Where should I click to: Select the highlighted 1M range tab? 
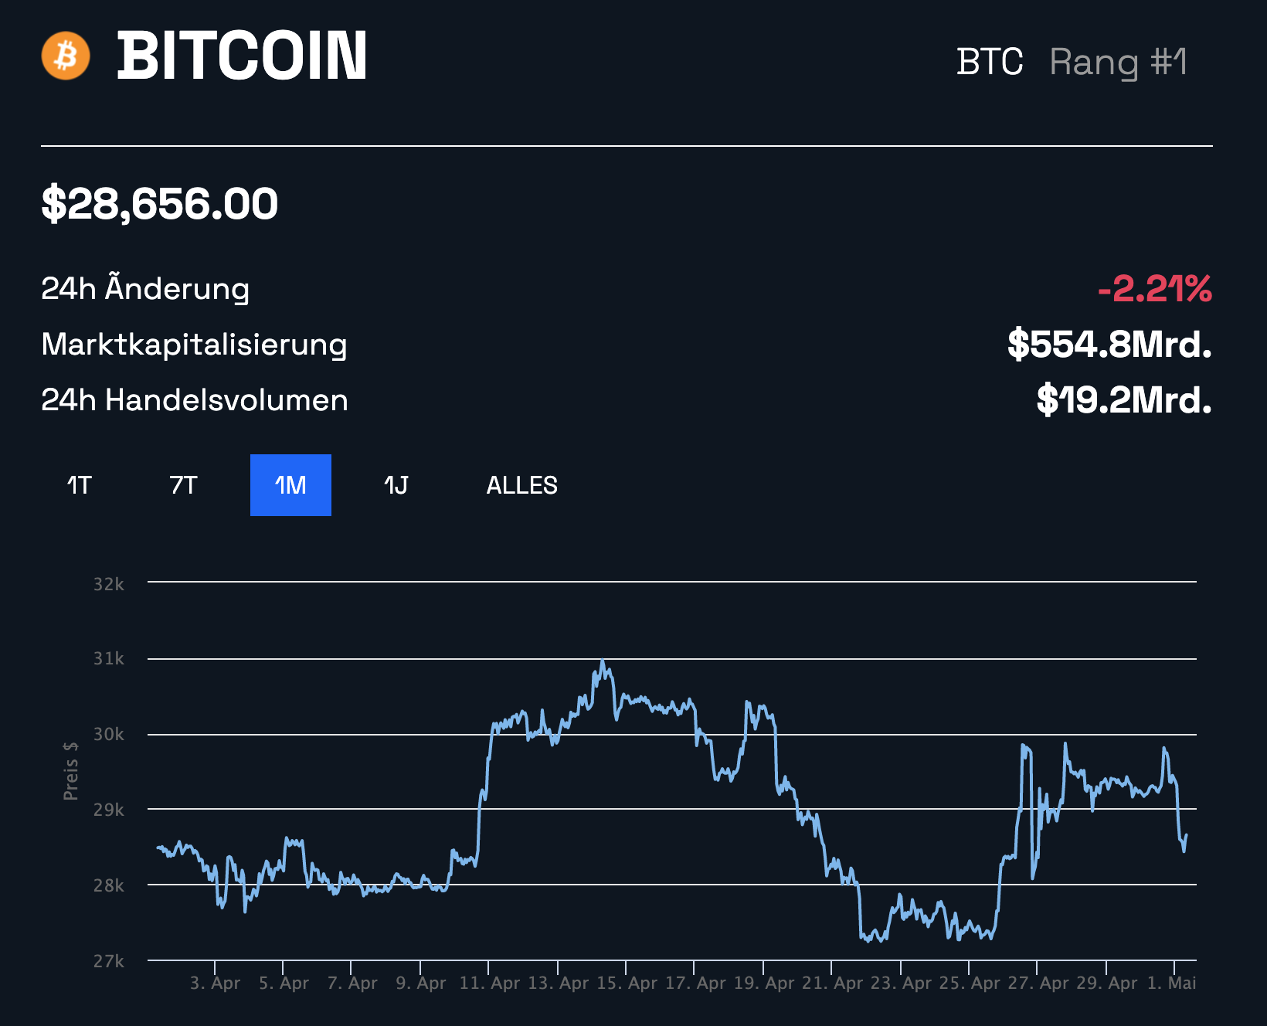point(290,485)
